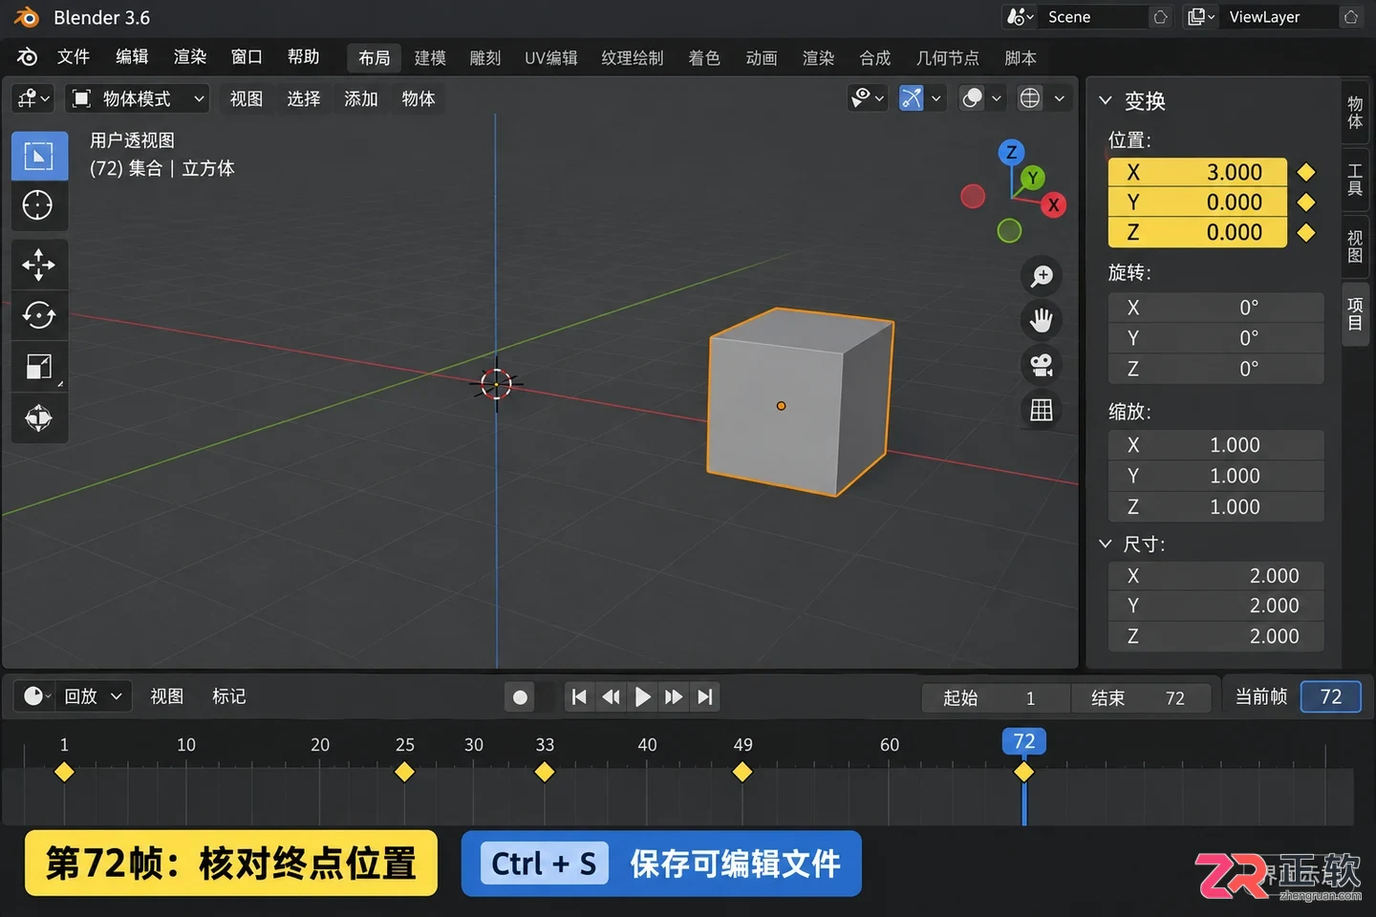Switch perspective/orthographic grid icon
Screen dimensions: 1376x917
[x=1042, y=410]
